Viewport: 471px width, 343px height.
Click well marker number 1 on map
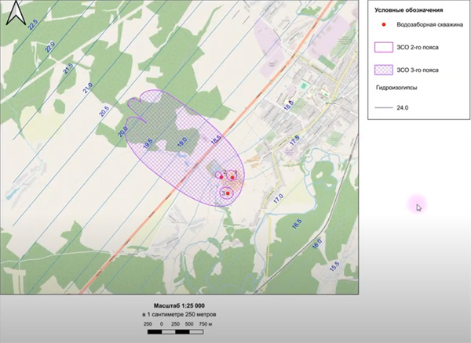(233, 178)
